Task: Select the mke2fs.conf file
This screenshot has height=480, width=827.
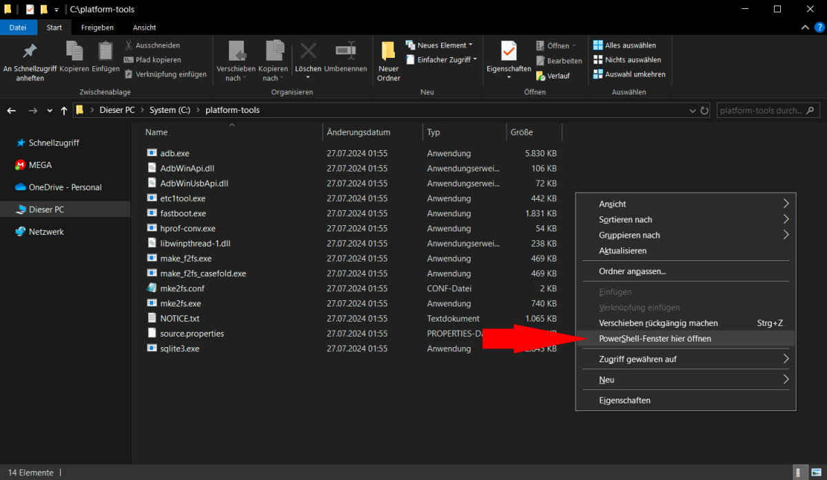Action: (182, 289)
